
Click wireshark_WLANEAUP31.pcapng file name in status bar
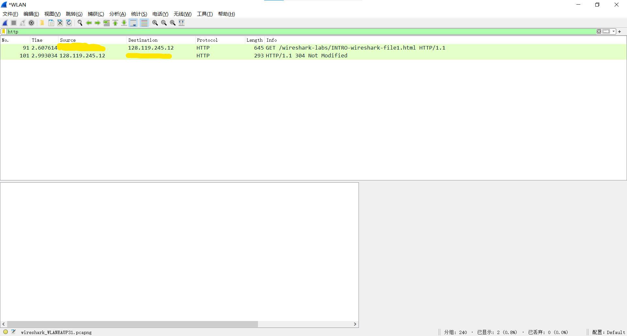click(x=56, y=332)
